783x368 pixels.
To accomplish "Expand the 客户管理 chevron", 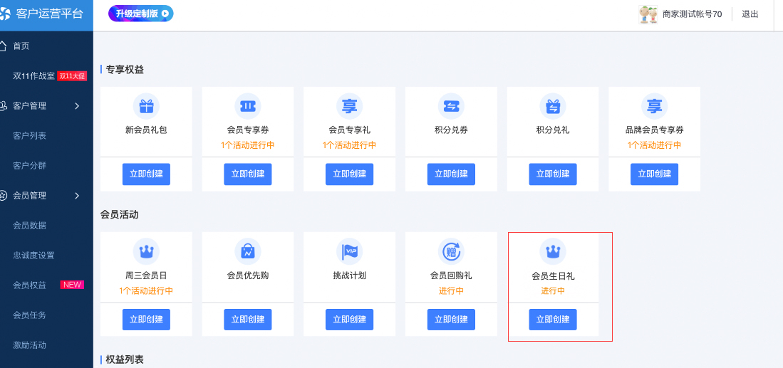I will point(77,106).
